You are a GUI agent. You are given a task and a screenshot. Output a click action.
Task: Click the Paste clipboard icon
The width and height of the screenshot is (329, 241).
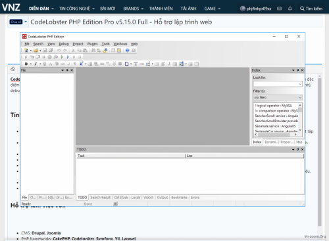pyautogui.click(x=85, y=51)
